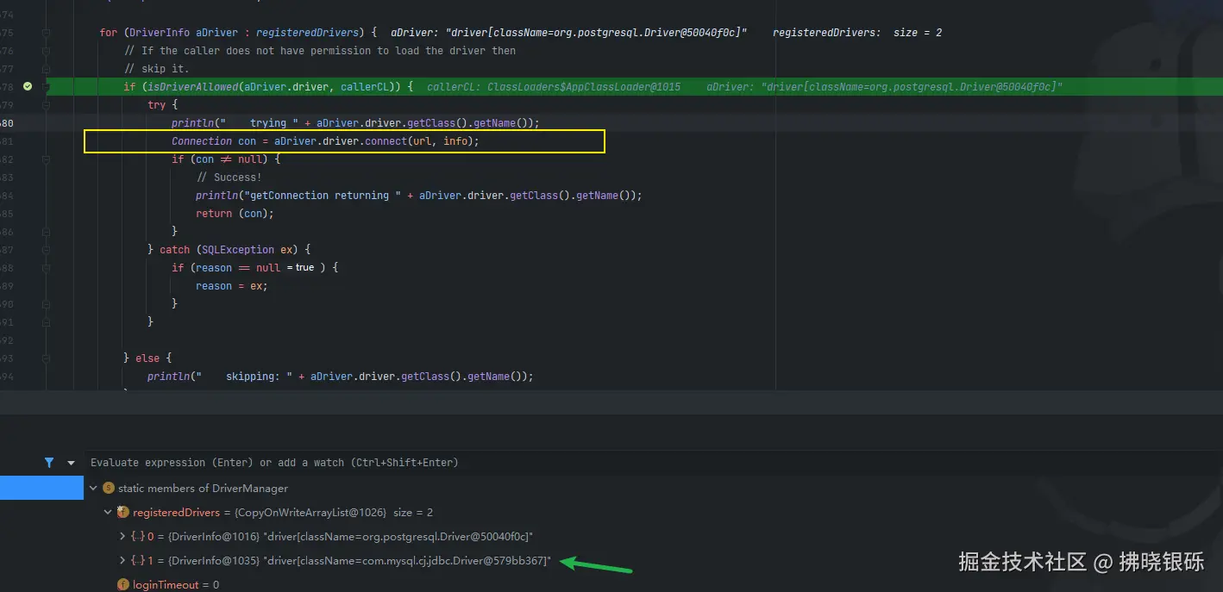Viewport: 1223px width, 592px height.
Task: Fold the catch (SQLException ex) block
Action: pyautogui.click(x=46, y=250)
